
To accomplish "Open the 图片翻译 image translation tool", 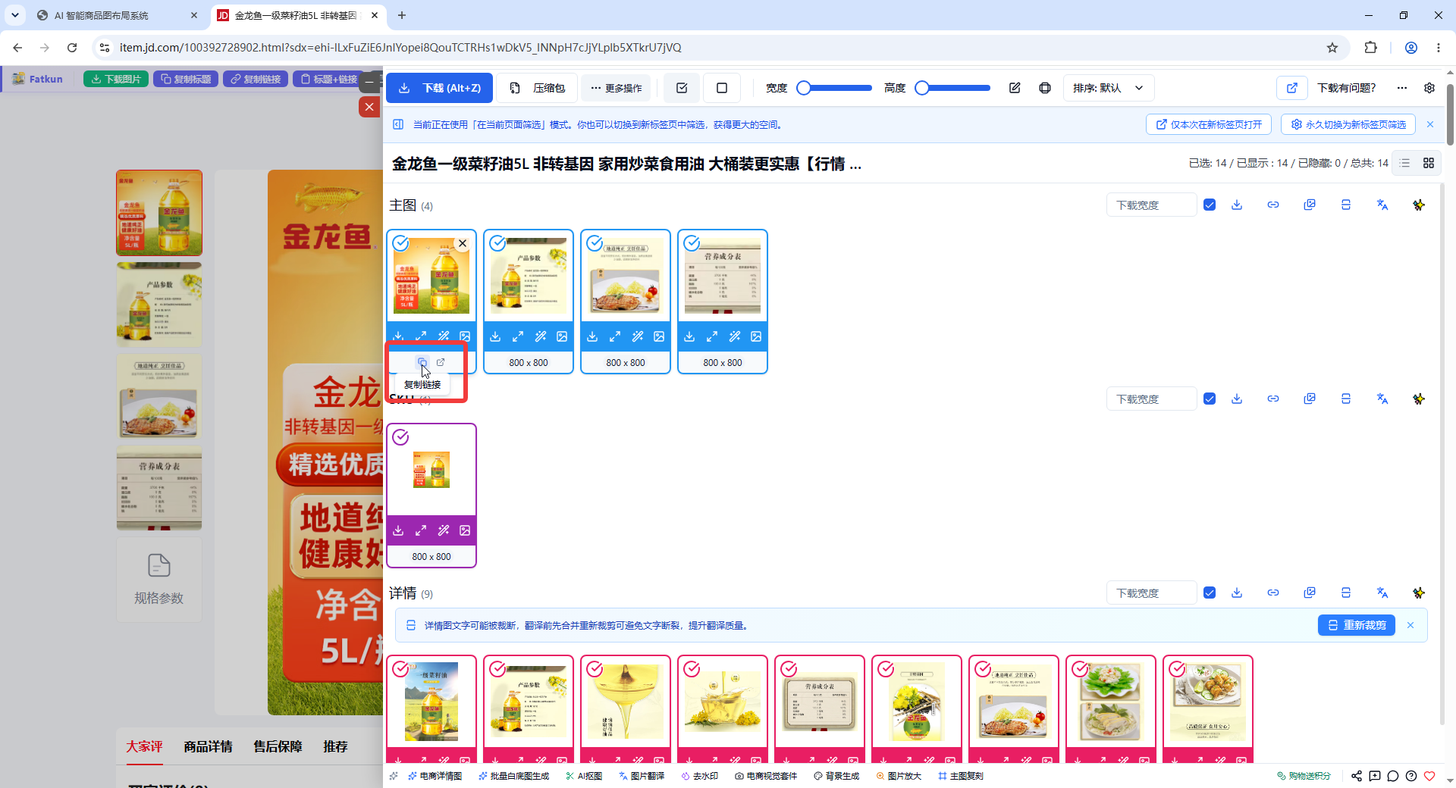I will (x=642, y=776).
